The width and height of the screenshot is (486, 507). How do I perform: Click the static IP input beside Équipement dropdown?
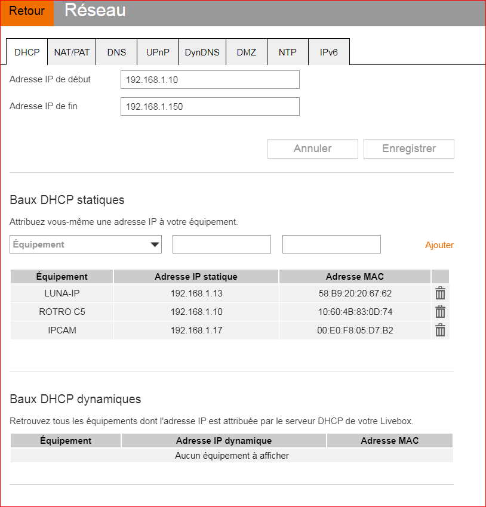[x=222, y=244]
